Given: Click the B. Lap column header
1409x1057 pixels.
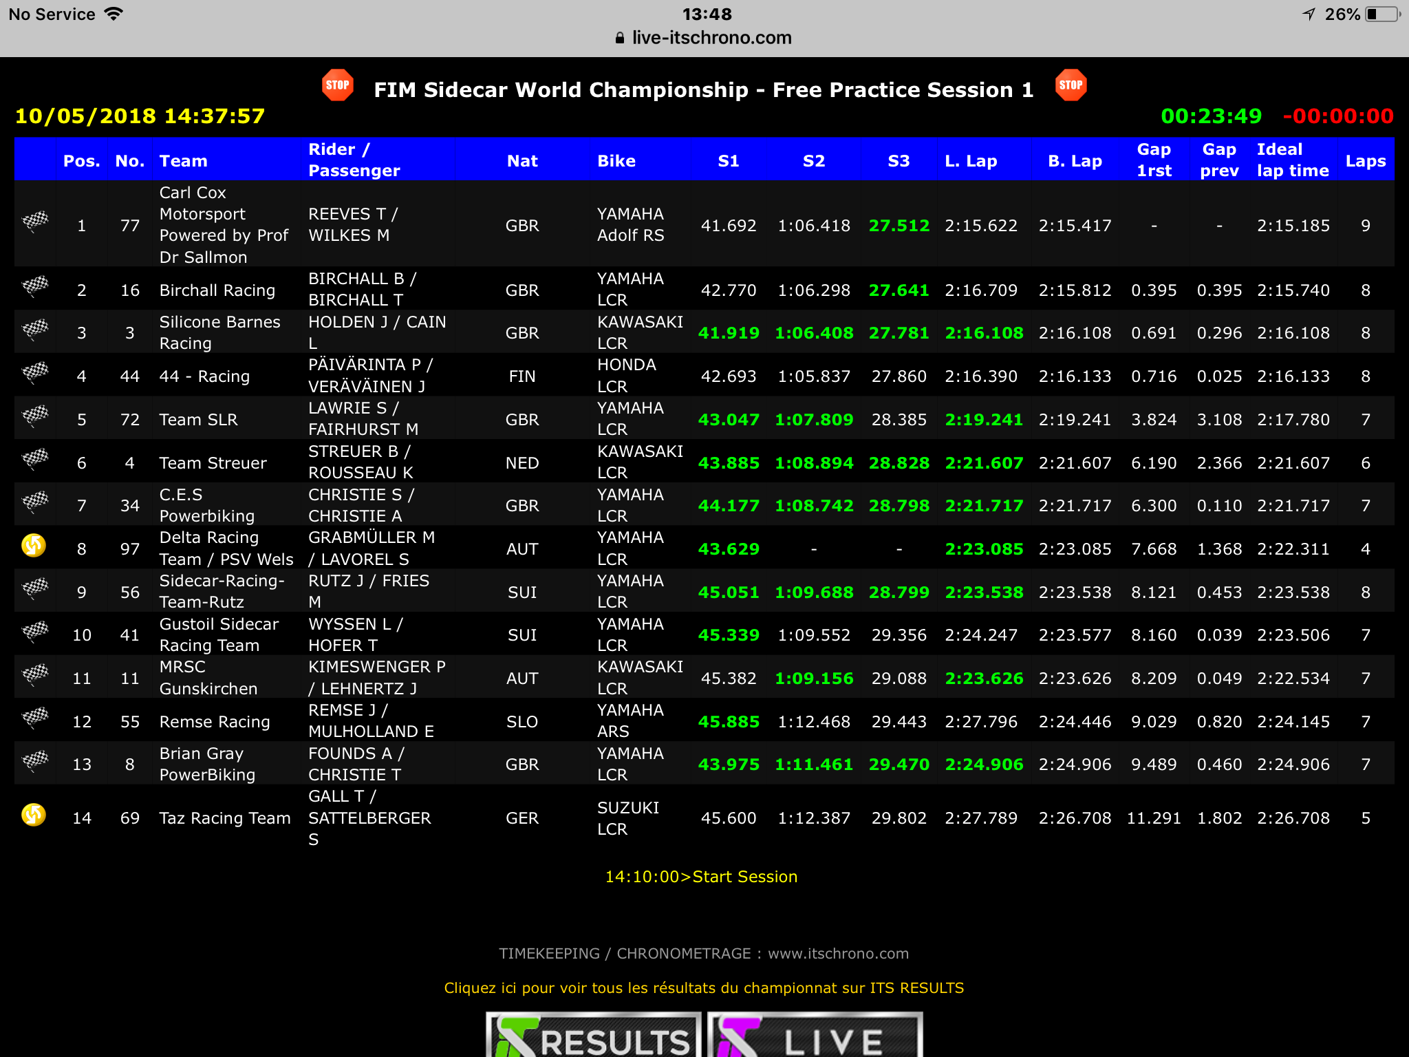Looking at the screenshot, I should 1075,161.
